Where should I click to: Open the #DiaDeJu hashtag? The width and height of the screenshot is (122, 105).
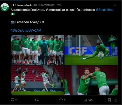(18, 31)
